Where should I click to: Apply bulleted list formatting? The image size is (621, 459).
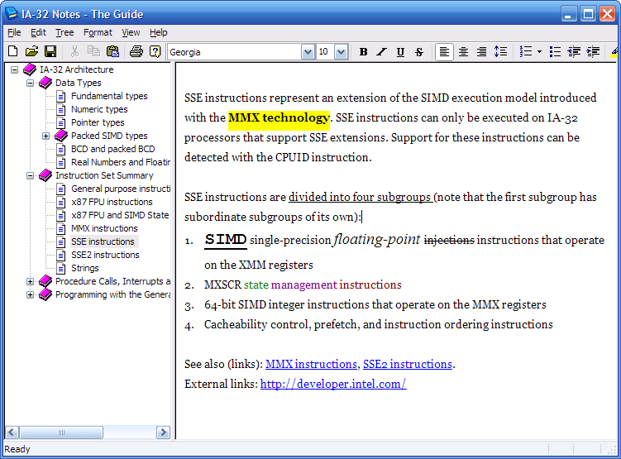click(555, 52)
